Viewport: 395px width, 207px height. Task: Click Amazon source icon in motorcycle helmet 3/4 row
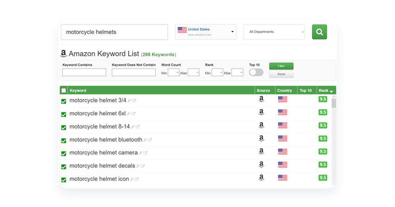click(x=262, y=99)
